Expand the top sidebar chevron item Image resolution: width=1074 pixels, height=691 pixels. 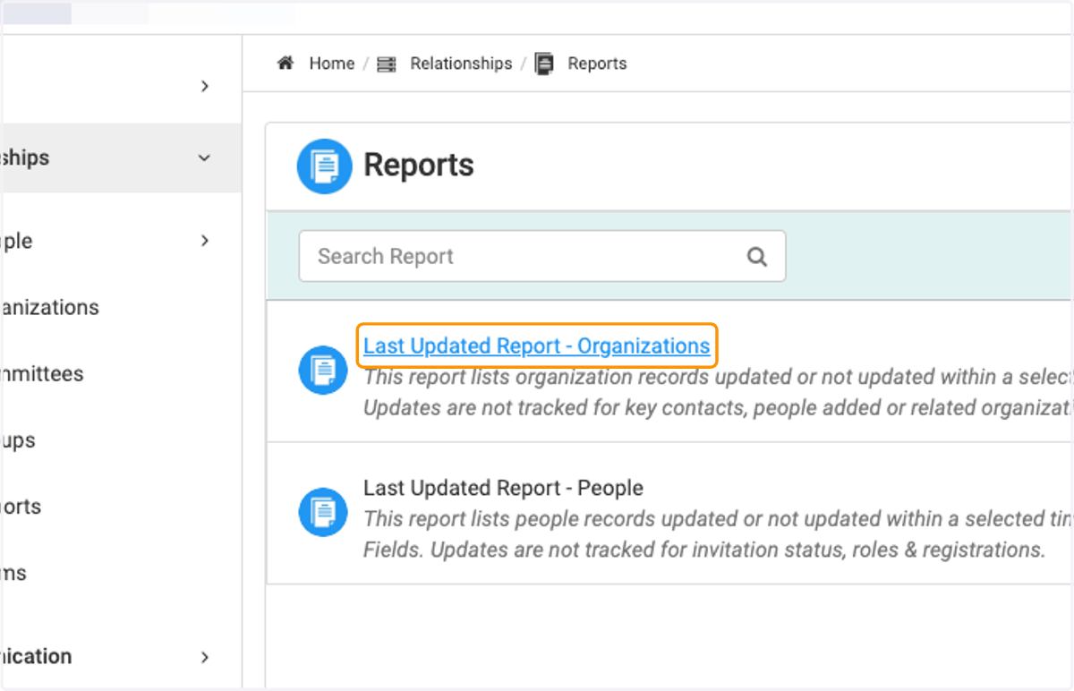pyautogui.click(x=205, y=86)
